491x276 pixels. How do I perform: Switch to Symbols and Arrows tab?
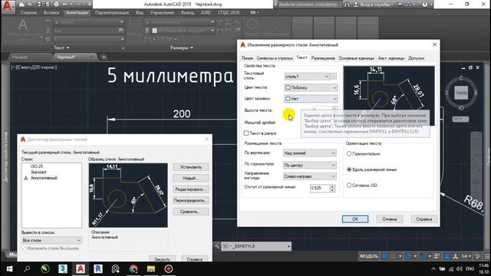click(x=275, y=58)
